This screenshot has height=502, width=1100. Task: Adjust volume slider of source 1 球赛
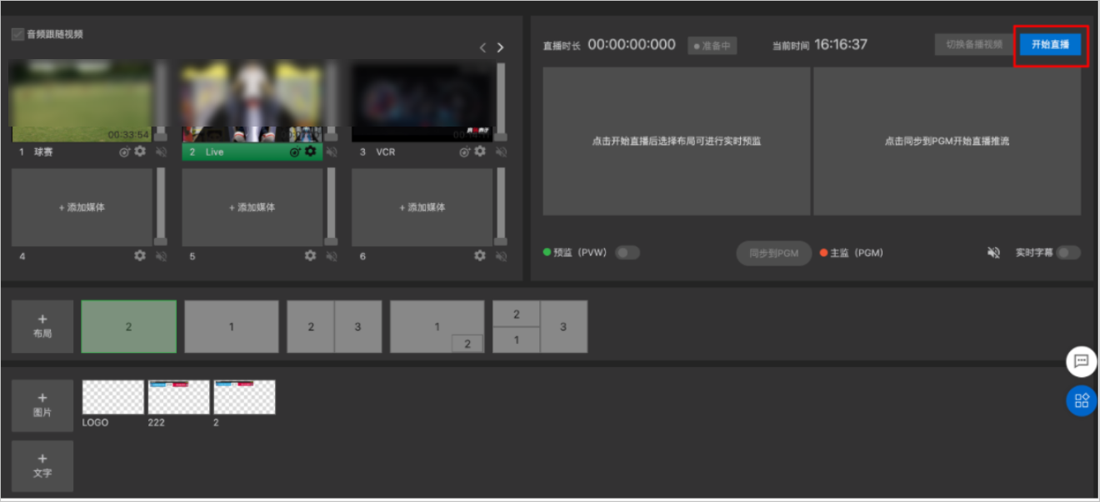[161, 101]
